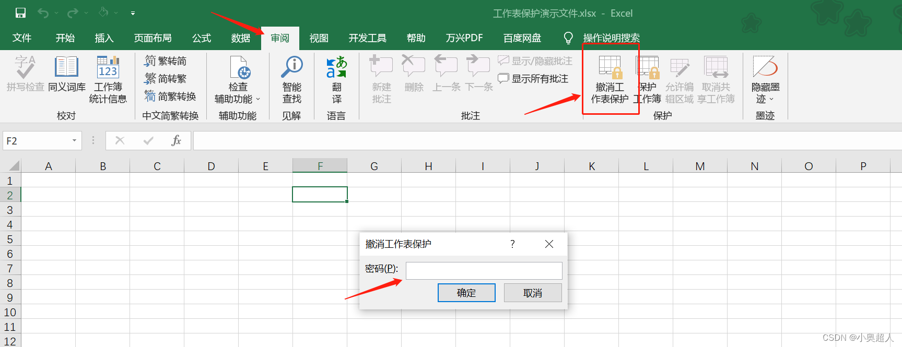Click 新建批注 new comment icon
Screen dimensions: 902x347
coord(381,79)
